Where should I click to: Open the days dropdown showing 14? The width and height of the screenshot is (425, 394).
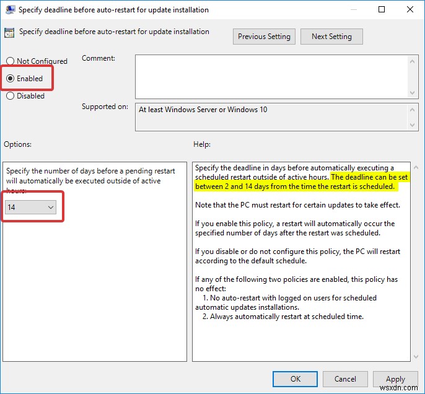(30, 208)
